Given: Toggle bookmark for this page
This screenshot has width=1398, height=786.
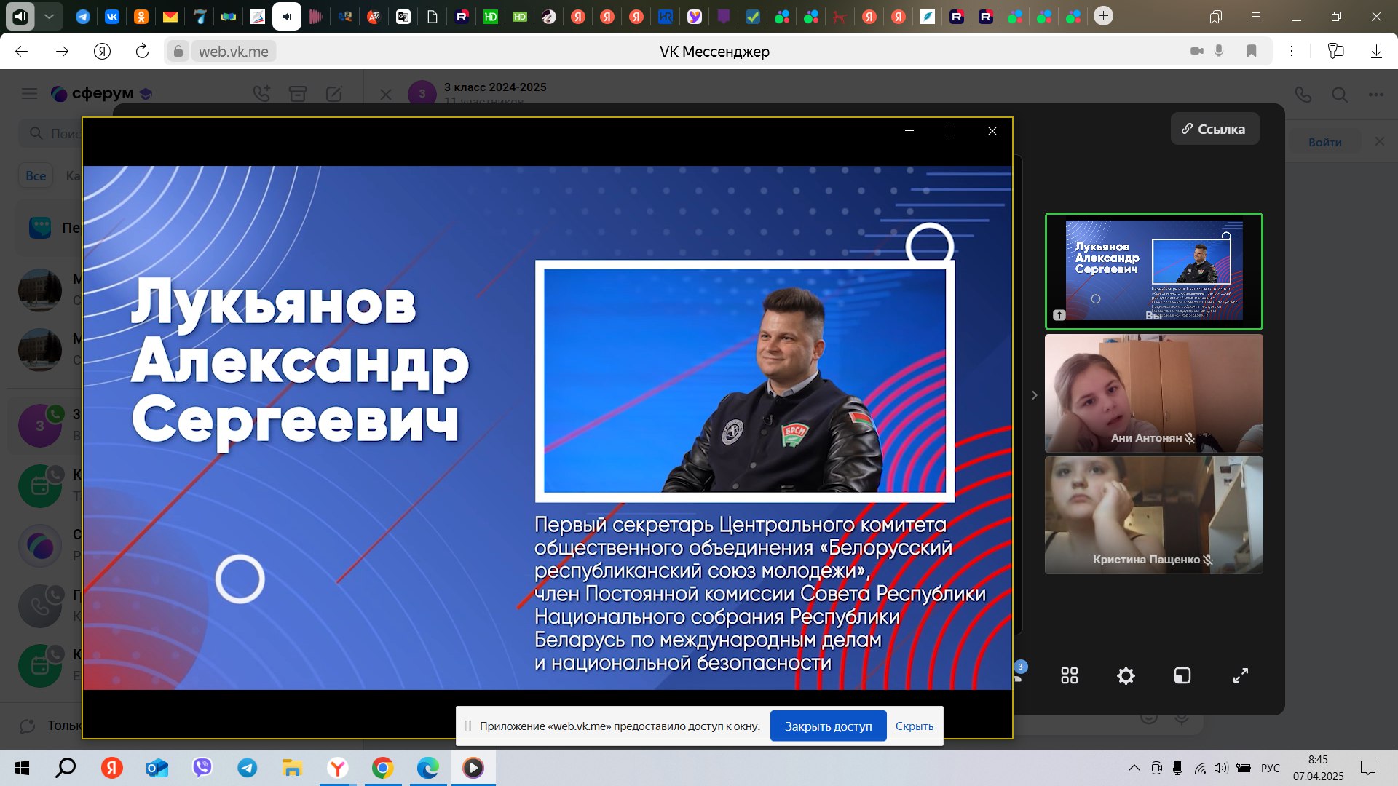Looking at the screenshot, I should (x=1252, y=51).
